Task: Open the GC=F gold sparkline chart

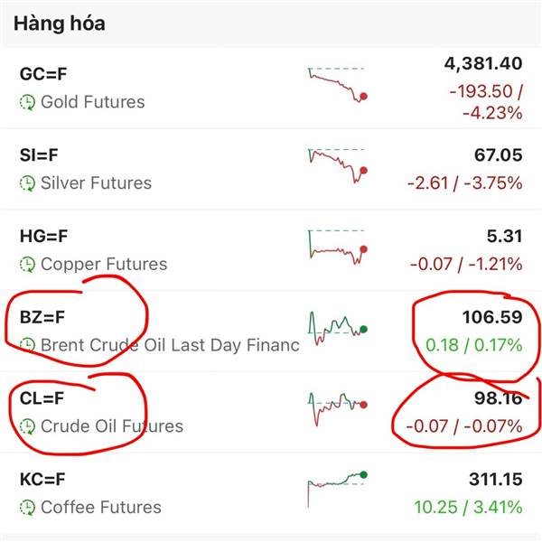Action: coord(336,84)
